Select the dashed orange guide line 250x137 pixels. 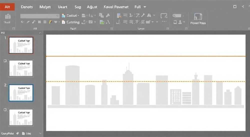[x=146, y=81]
